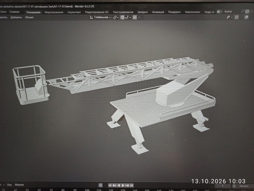Jump to next keyframe button
254x191 pixels.
point(127,185)
